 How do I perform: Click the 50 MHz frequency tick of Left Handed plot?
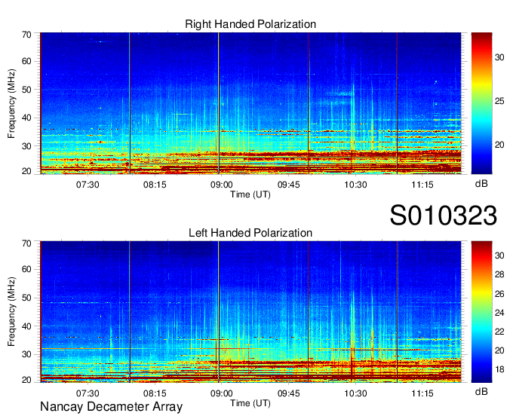coord(26,298)
